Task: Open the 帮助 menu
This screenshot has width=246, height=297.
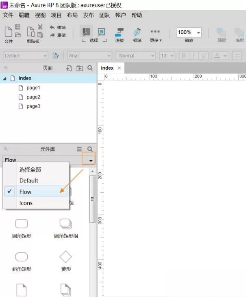Action: (x=137, y=15)
